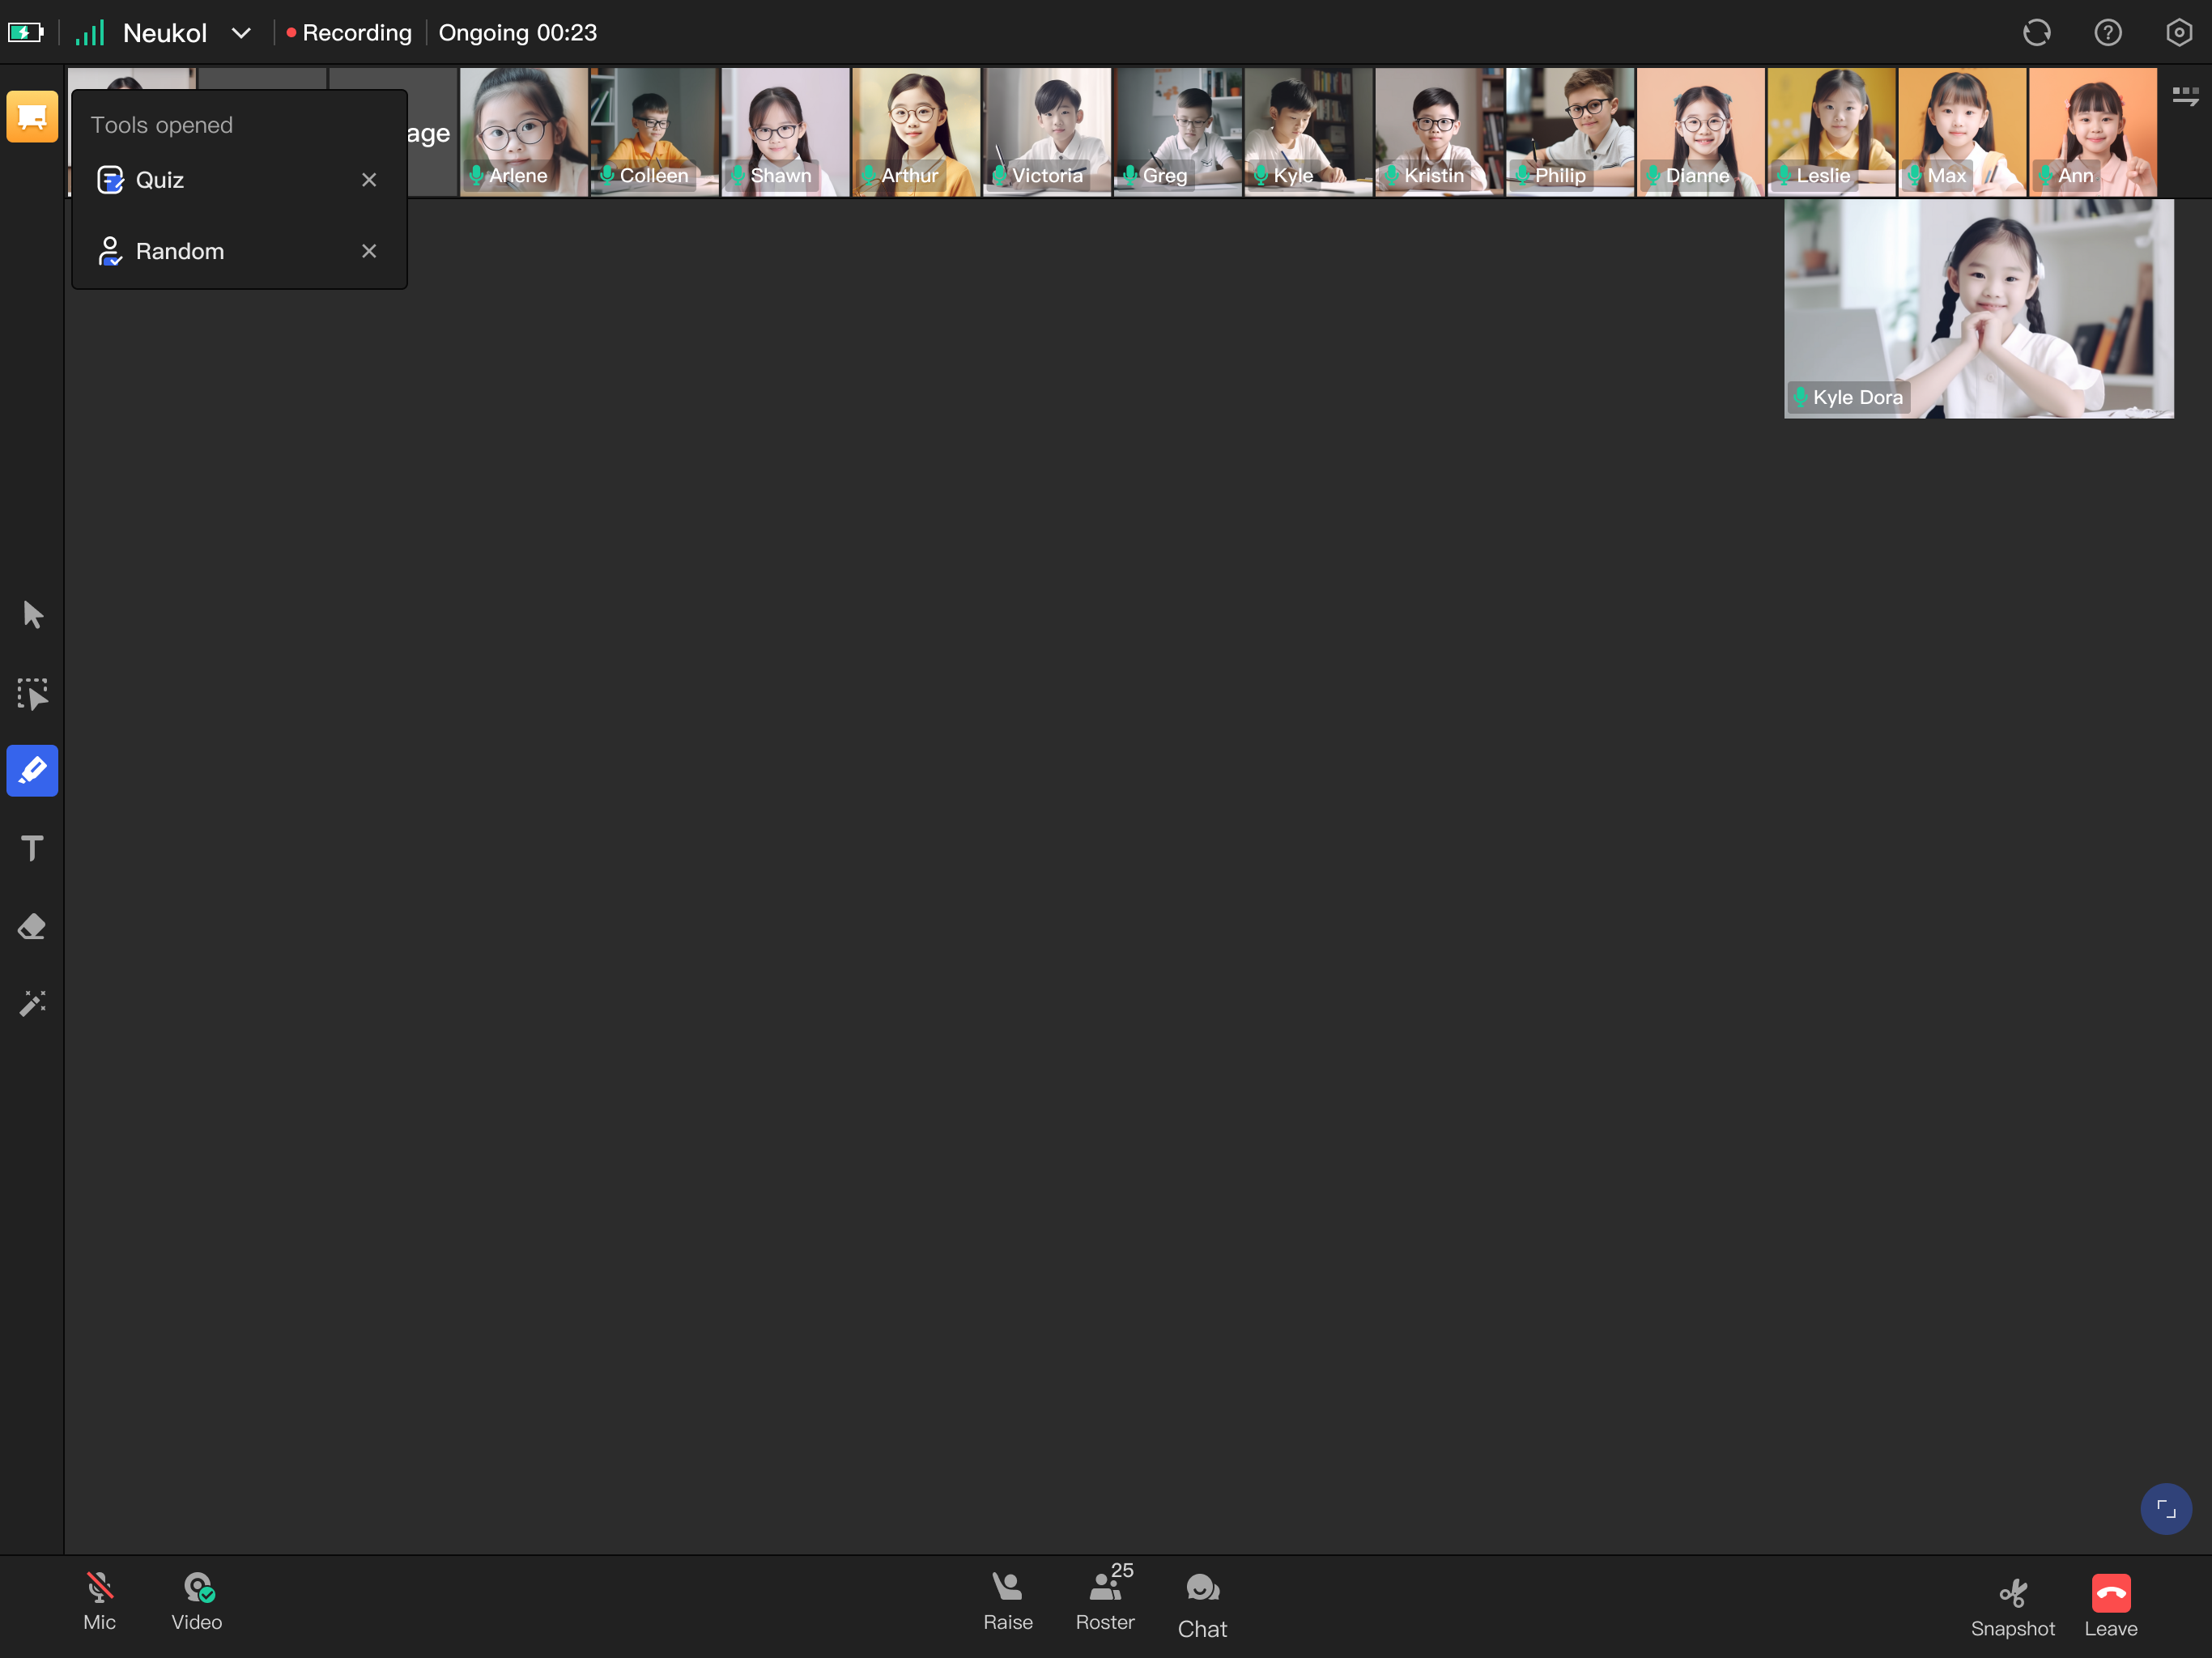Expand the Neukol classroom dropdown
Image resolution: width=2212 pixels, height=1658 pixels.
click(x=241, y=33)
